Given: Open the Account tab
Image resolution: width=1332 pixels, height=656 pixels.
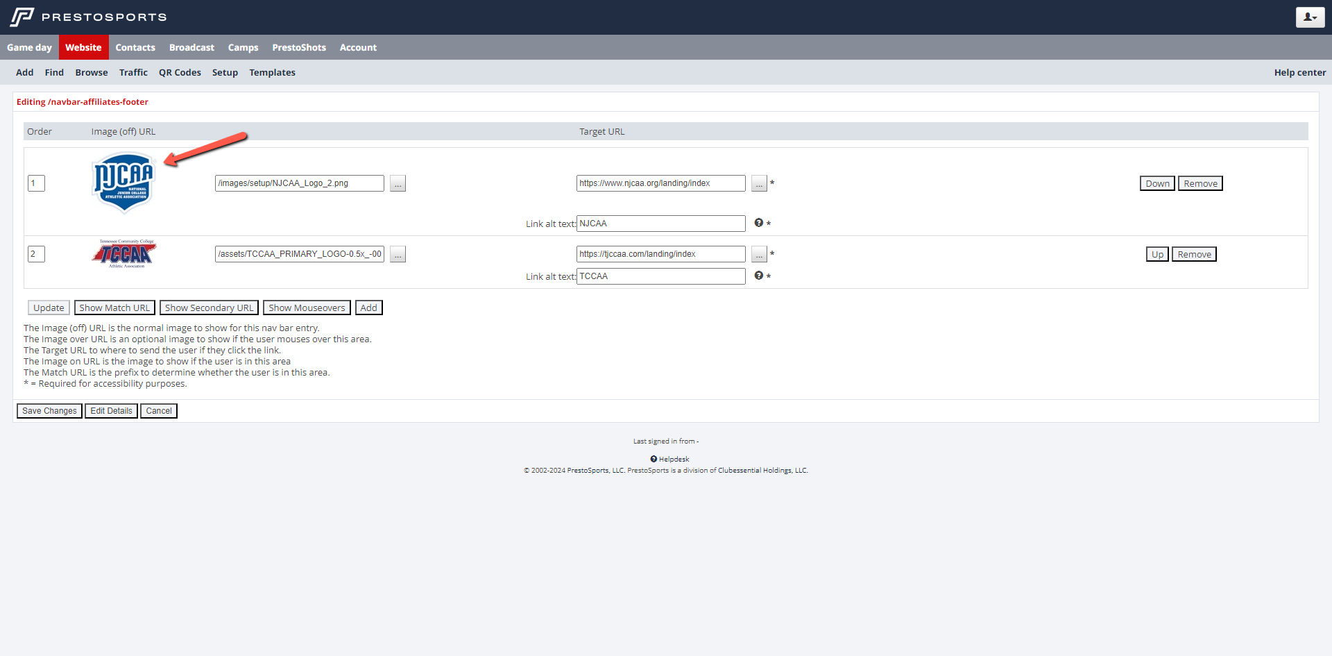Looking at the screenshot, I should click(x=358, y=47).
